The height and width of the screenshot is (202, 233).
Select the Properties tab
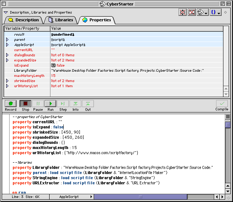(97, 20)
